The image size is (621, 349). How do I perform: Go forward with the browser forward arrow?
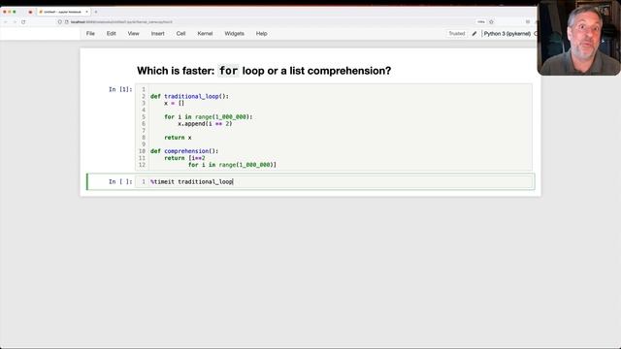click(15, 22)
